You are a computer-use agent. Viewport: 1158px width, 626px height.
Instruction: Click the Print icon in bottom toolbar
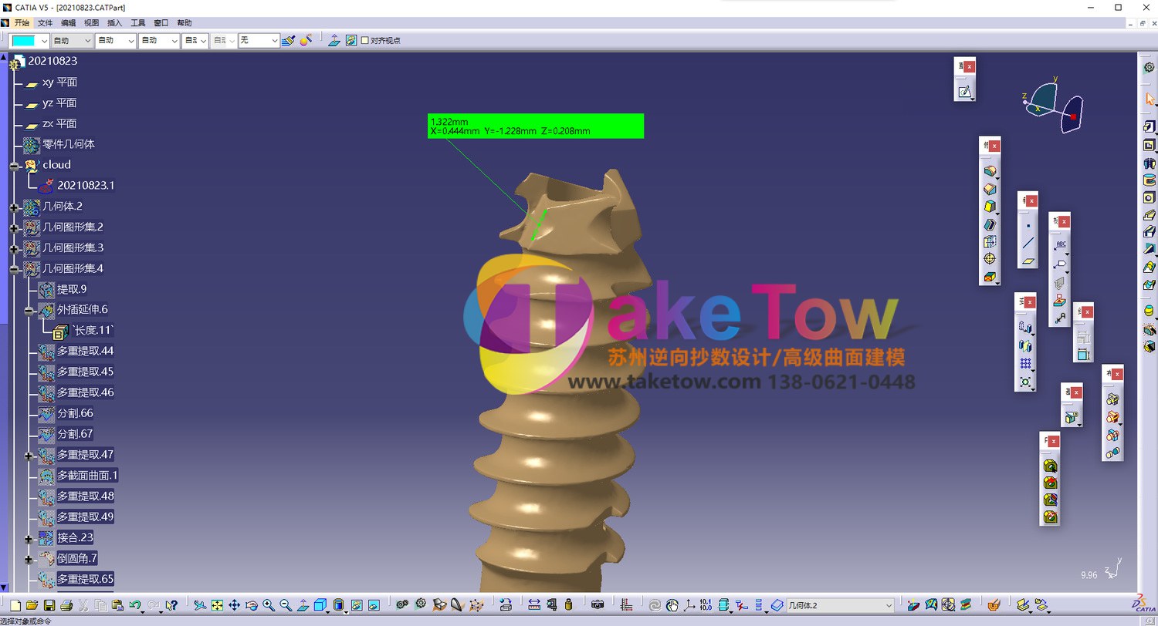[66, 605]
